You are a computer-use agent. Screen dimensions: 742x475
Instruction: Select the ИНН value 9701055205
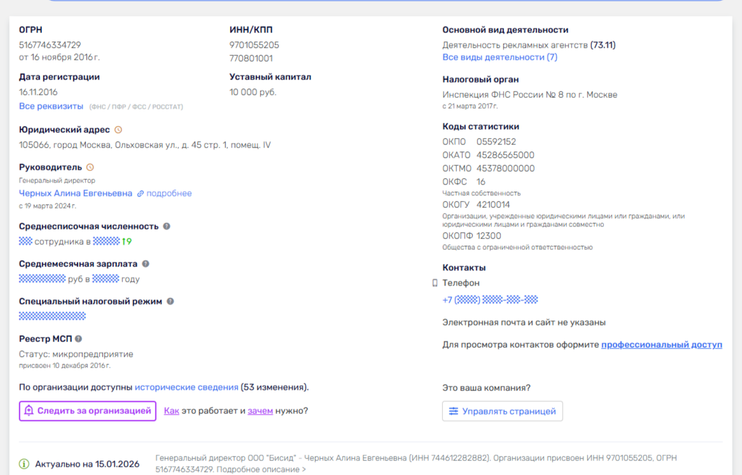point(254,45)
